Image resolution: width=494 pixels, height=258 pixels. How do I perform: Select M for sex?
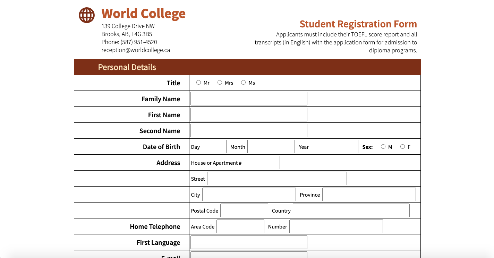[x=383, y=146]
